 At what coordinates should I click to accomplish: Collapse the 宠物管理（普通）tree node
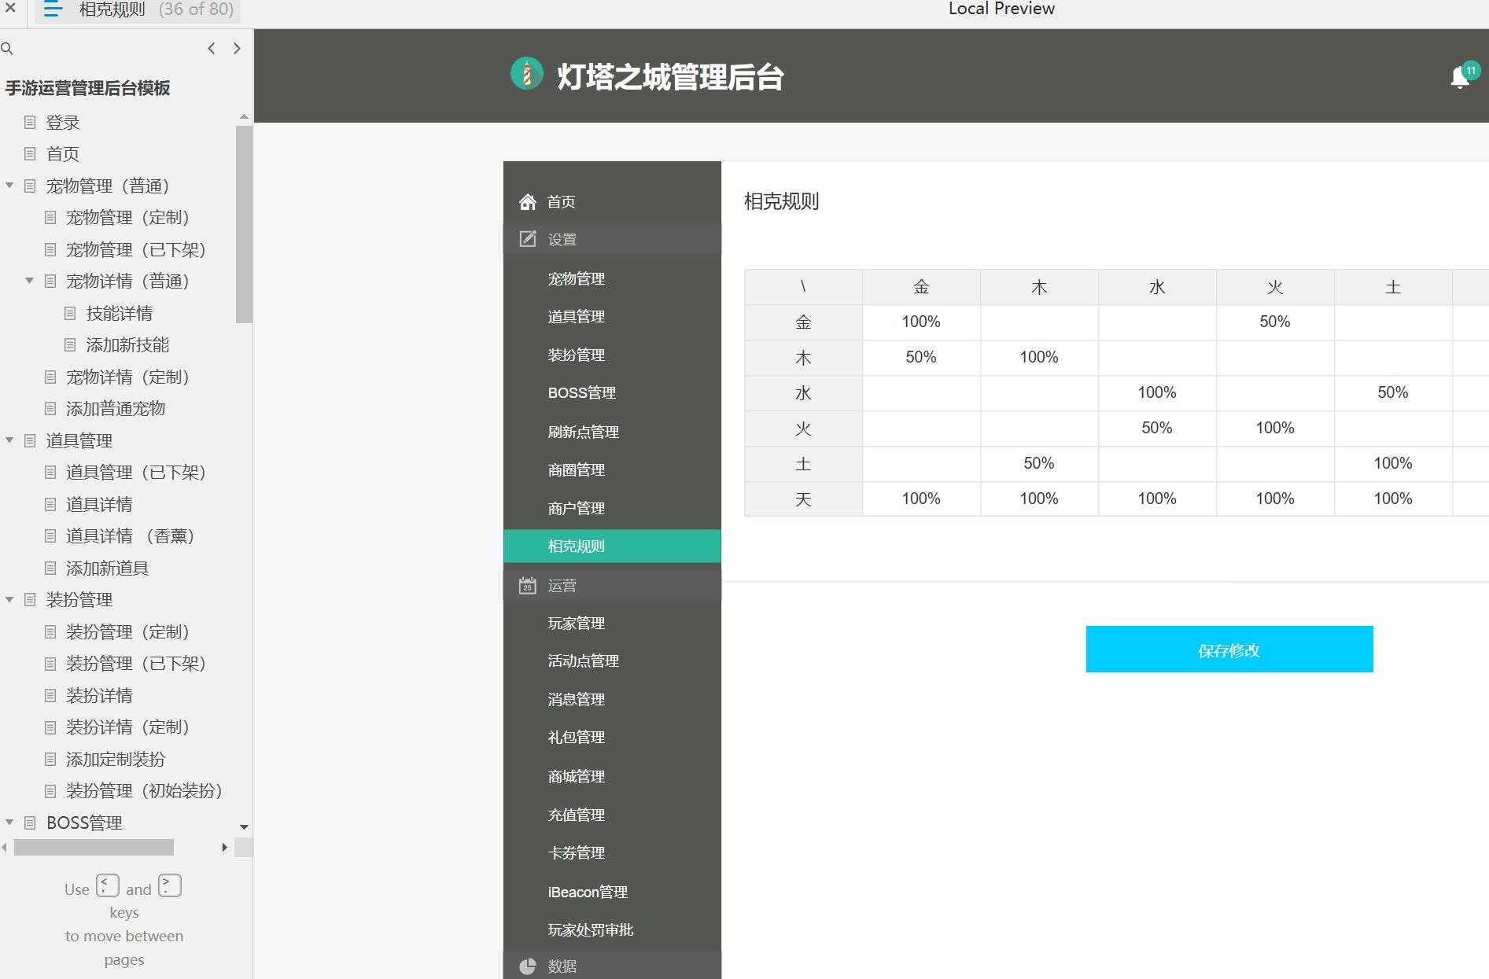9,186
